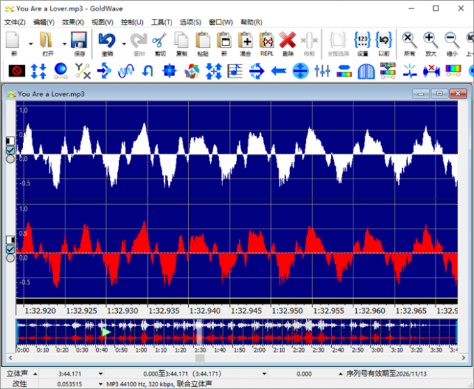Click the Previous selection (以前) icon
The image size is (474, 389).
[x=384, y=40]
